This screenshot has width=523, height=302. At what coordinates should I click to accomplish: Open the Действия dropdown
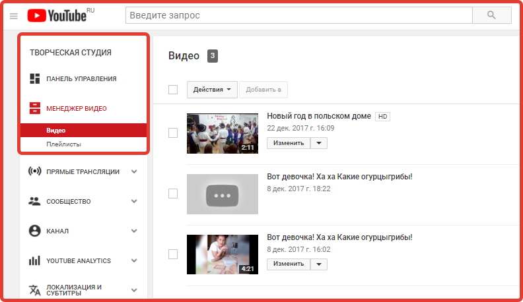point(212,90)
